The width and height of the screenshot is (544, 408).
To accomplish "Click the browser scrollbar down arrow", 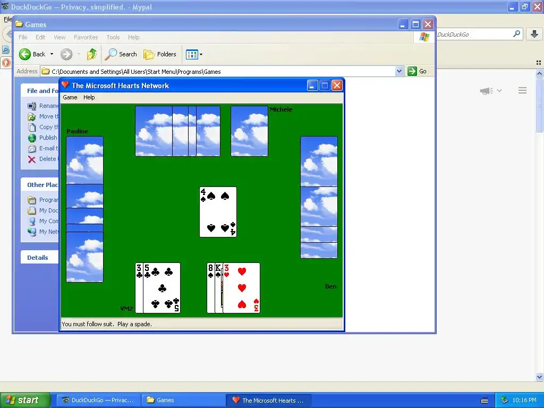I will (540, 377).
